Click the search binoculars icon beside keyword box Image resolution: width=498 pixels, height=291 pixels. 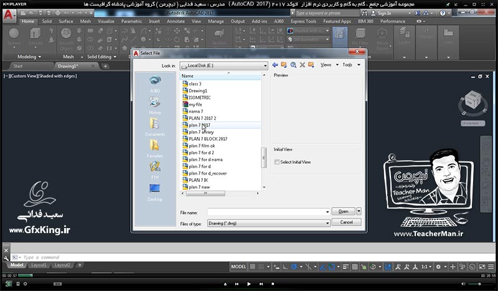(365, 13)
